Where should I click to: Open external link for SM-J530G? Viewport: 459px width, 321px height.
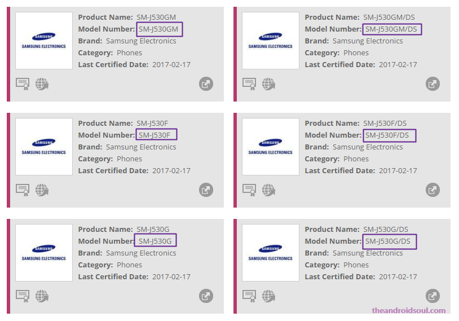coord(206,296)
